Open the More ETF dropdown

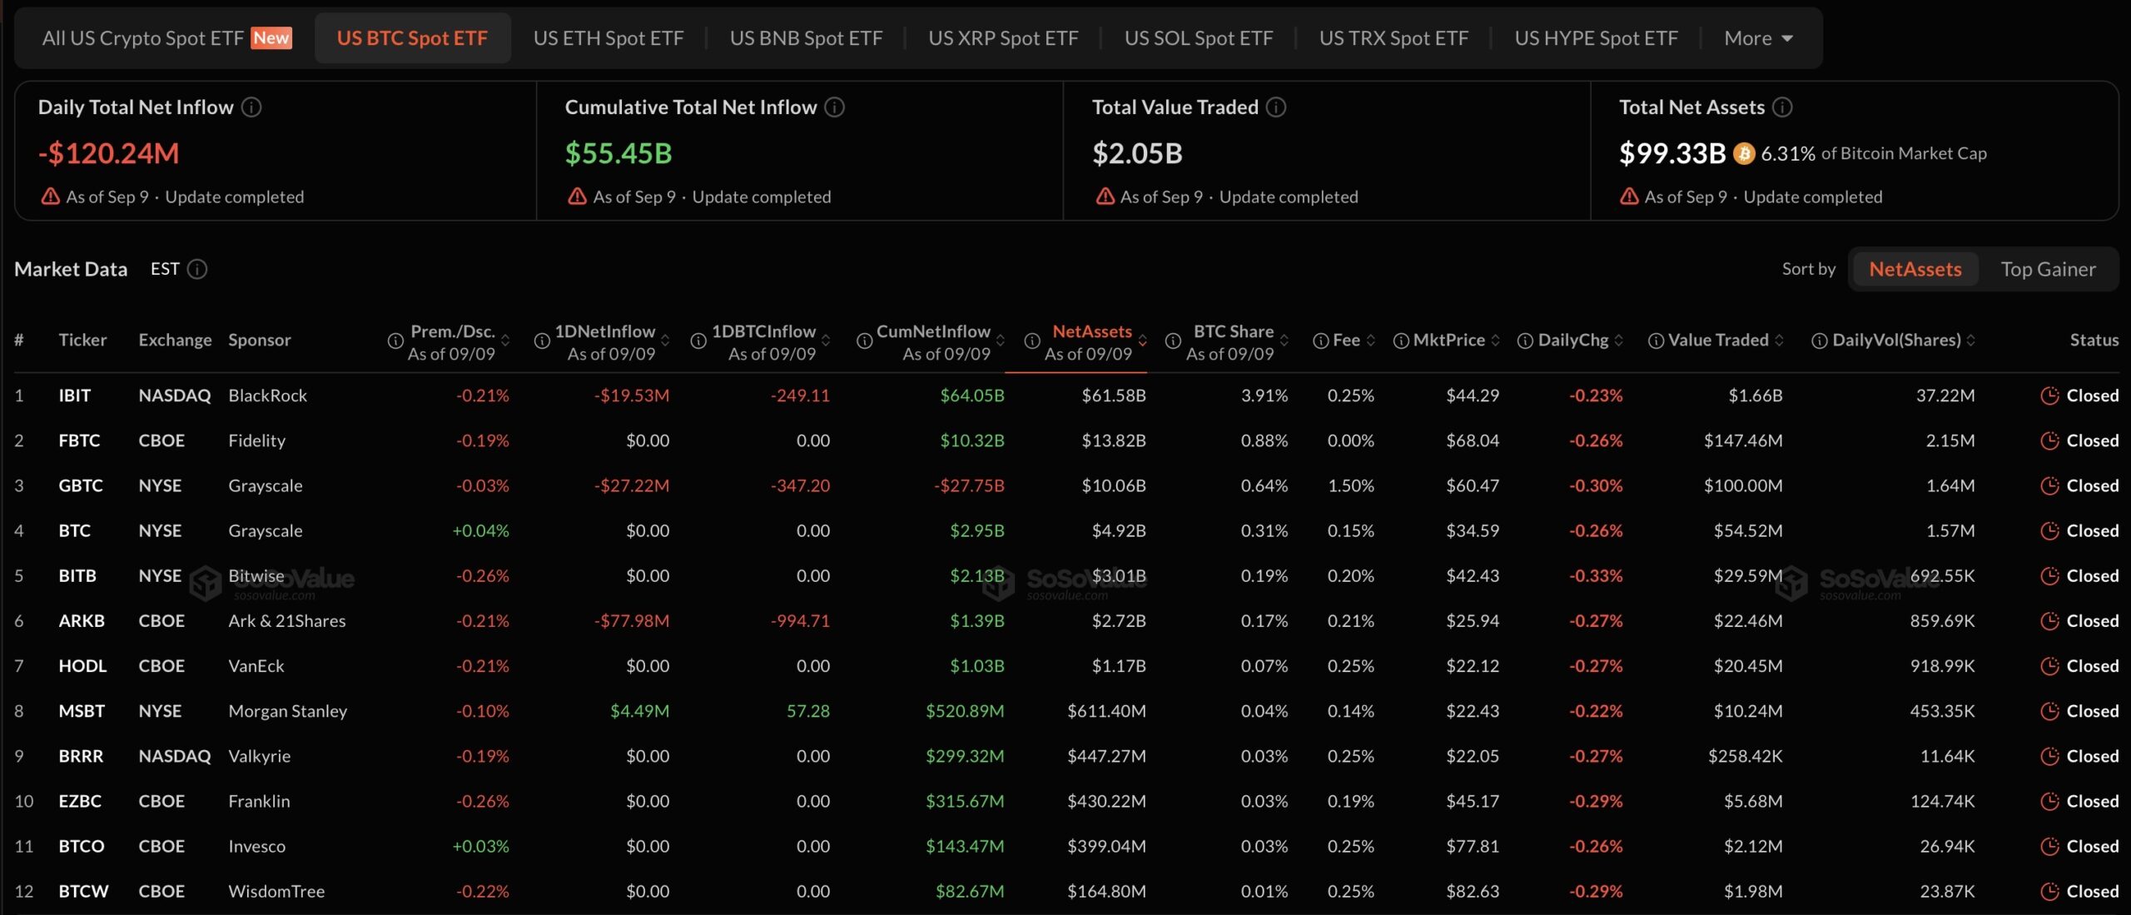click(x=1758, y=38)
